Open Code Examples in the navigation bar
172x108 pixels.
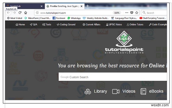point(158,25)
